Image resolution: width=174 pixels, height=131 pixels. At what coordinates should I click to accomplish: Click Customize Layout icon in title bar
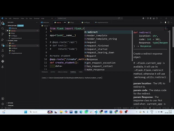click(x=148, y=18)
